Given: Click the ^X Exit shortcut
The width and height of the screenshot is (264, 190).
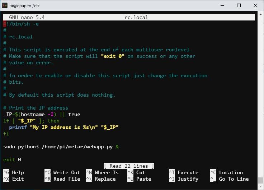Looking at the screenshot, I should (x=14, y=179).
